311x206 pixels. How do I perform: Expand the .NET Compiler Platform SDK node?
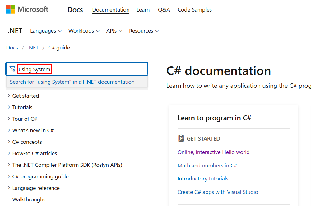[65, 165]
